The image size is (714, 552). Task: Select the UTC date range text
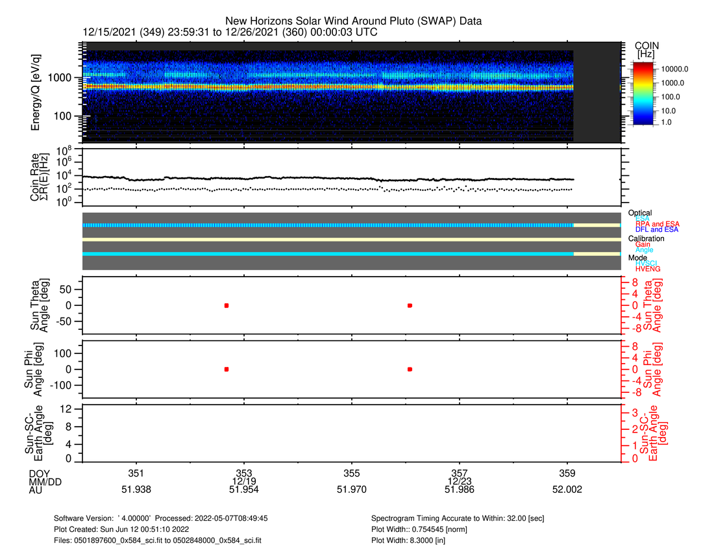tap(230, 32)
